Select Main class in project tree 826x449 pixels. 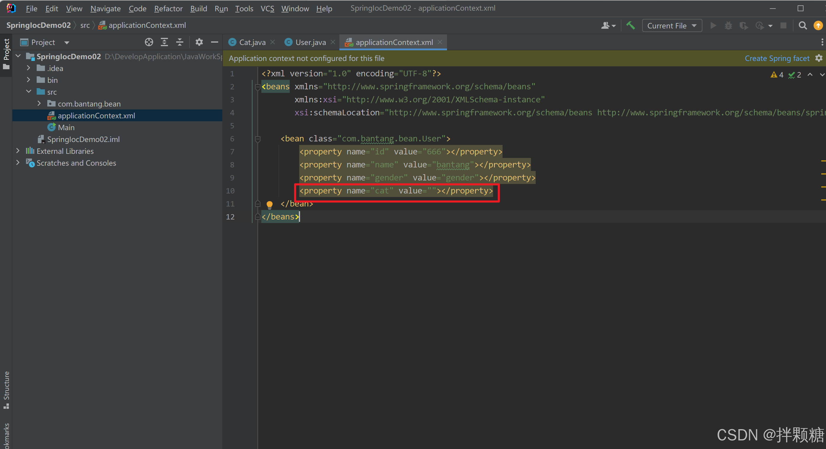click(x=66, y=127)
